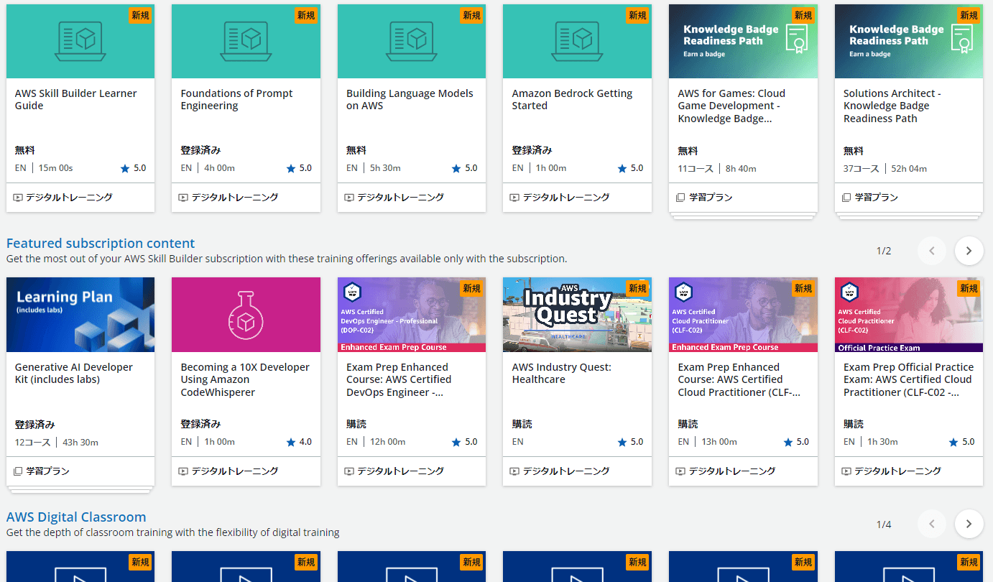
Task: Advance Featured subscription content with the next arrow
Action: pos(969,251)
